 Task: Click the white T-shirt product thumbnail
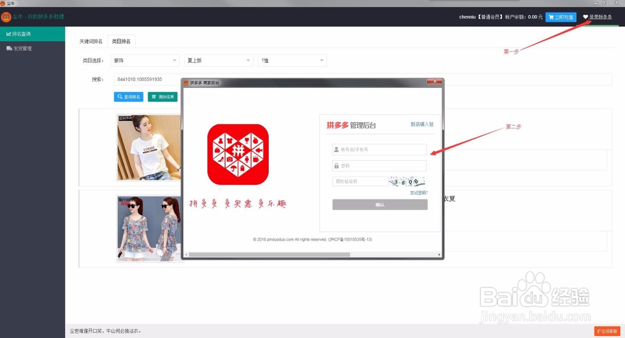[x=149, y=148]
